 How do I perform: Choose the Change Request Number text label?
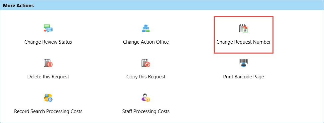point(243,42)
